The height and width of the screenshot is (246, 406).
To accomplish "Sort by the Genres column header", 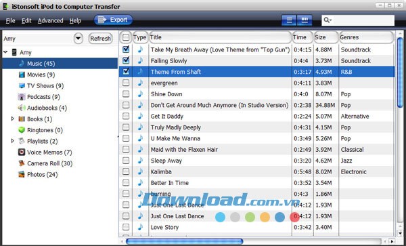I will click(x=366, y=37).
